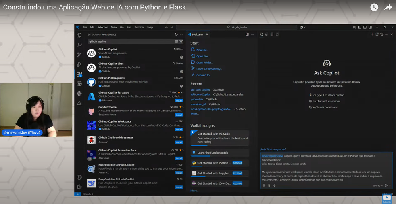Open the File menu

point(85,27)
